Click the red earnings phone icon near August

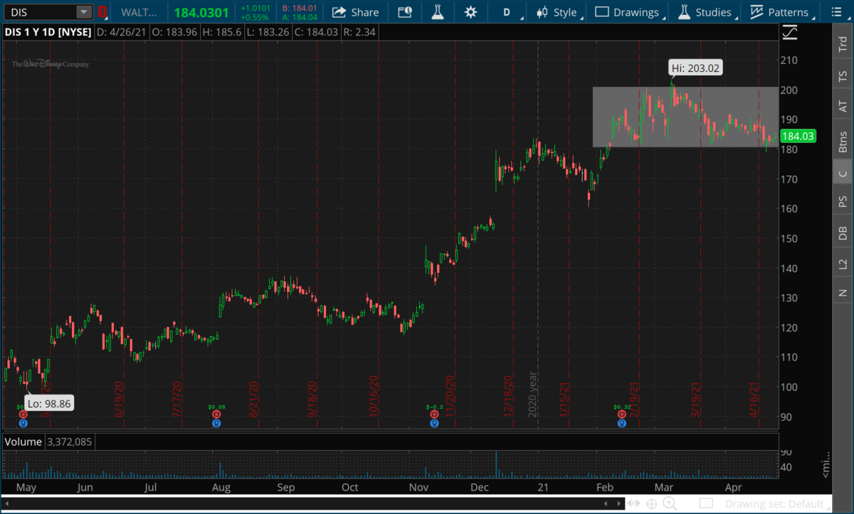point(216,414)
